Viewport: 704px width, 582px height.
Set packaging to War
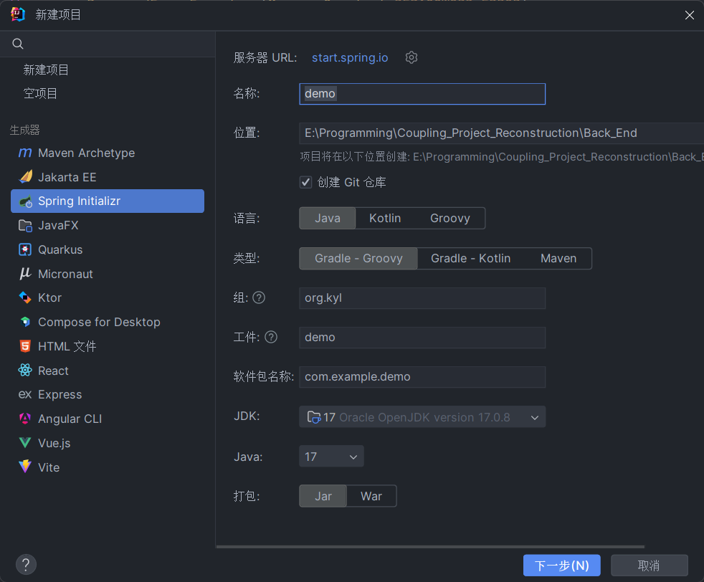coord(371,496)
